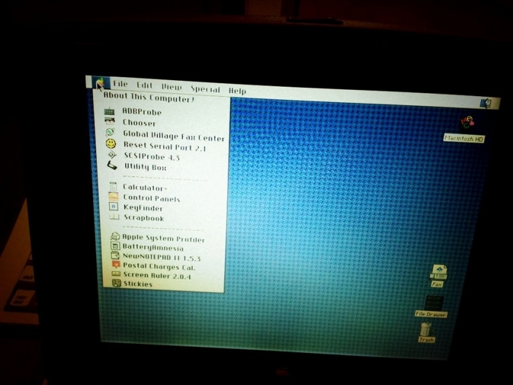The image size is (513, 385).
Task: Open the File menu
Action: [x=120, y=85]
